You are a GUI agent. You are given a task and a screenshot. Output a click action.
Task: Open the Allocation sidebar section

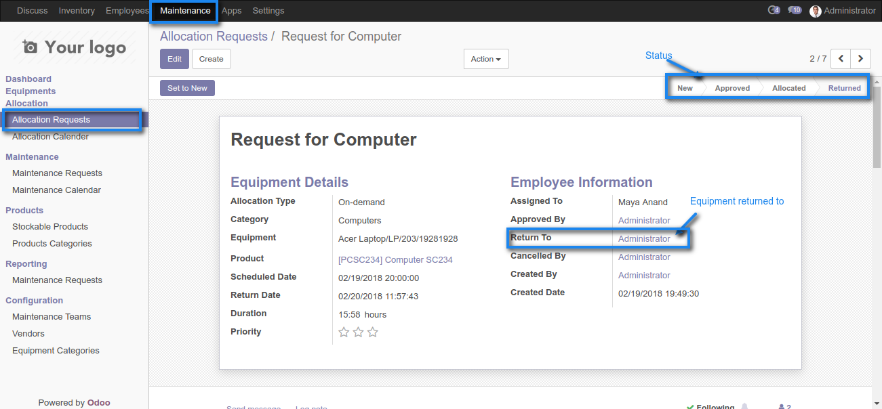click(x=26, y=104)
